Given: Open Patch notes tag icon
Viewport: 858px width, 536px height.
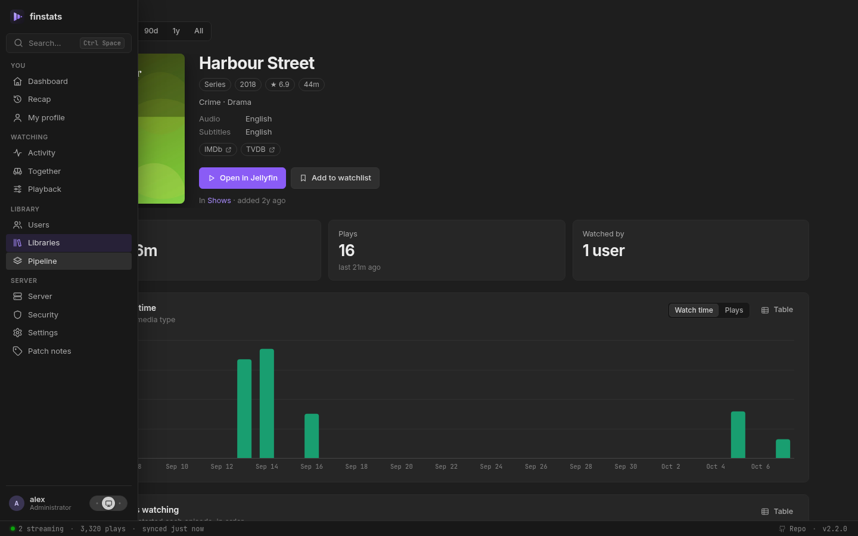Looking at the screenshot, I should (17, 351).
